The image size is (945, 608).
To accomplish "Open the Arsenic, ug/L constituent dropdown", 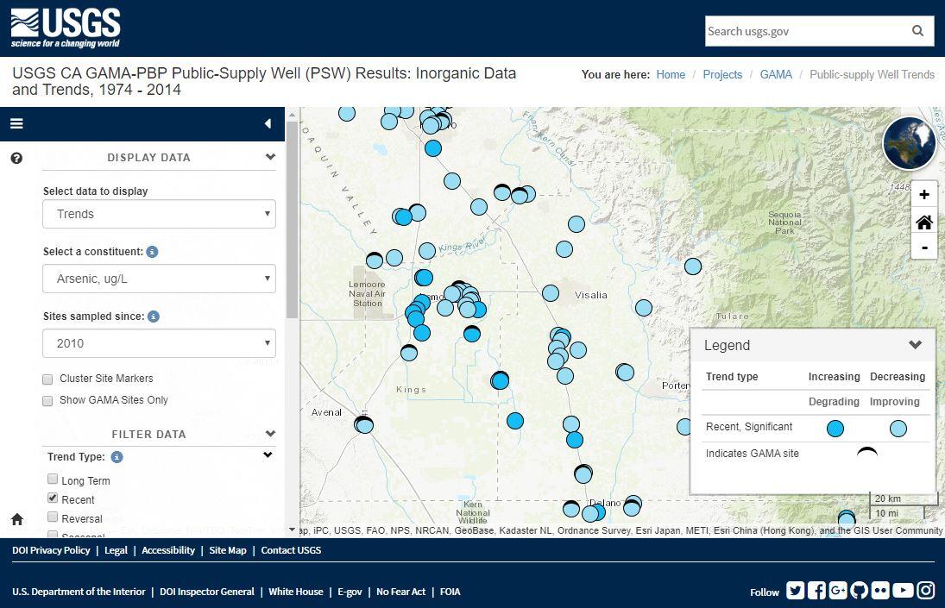I will 159,278.
